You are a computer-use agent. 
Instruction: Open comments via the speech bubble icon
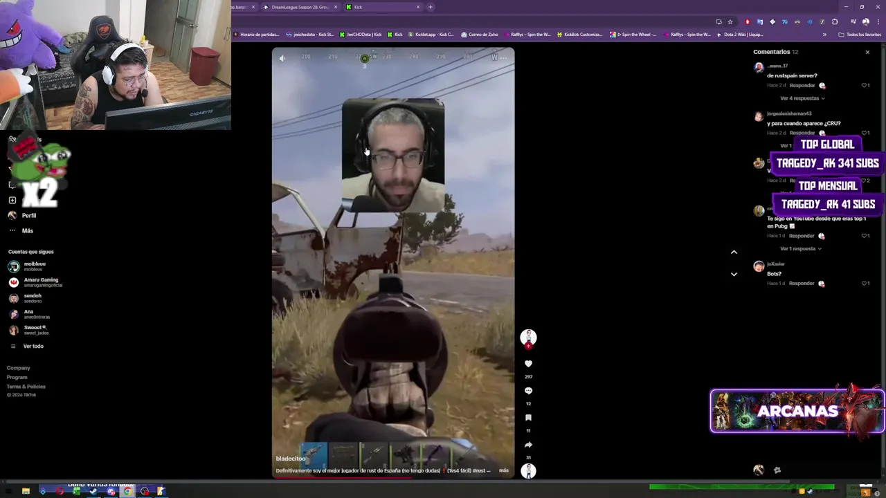[528, 391]
